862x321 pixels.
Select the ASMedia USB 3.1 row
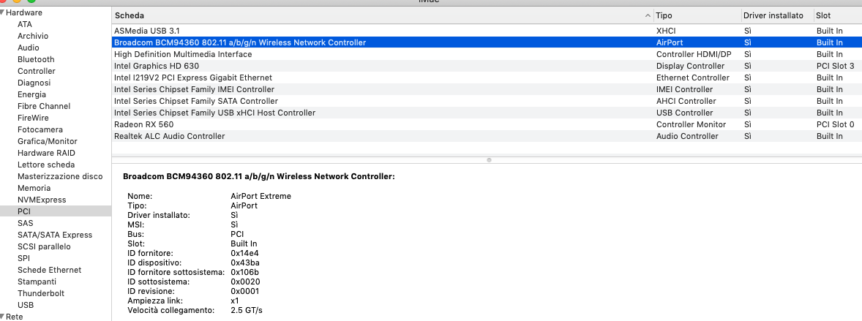487,31
